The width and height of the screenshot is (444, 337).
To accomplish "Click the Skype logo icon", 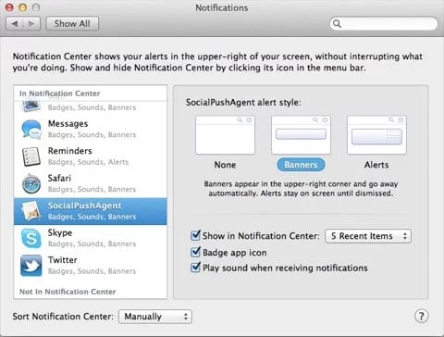I will [31, 238].
